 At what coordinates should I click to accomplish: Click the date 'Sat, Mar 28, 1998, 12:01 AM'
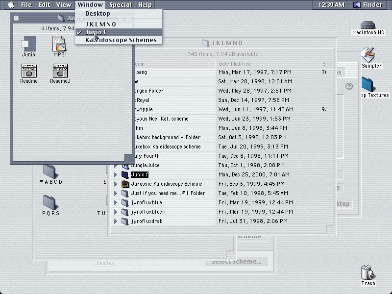[255, 81]
